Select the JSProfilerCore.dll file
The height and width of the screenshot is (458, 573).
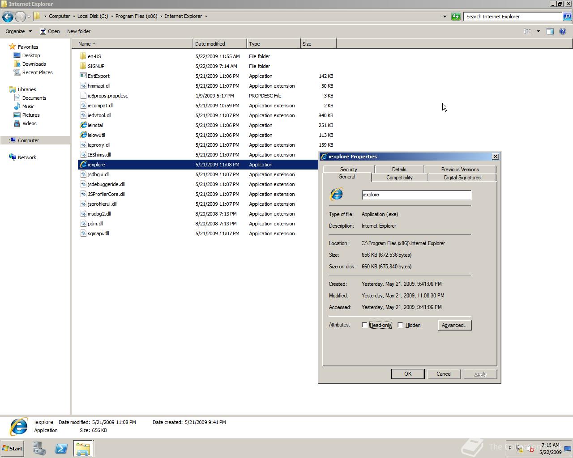tap(106, 194)
